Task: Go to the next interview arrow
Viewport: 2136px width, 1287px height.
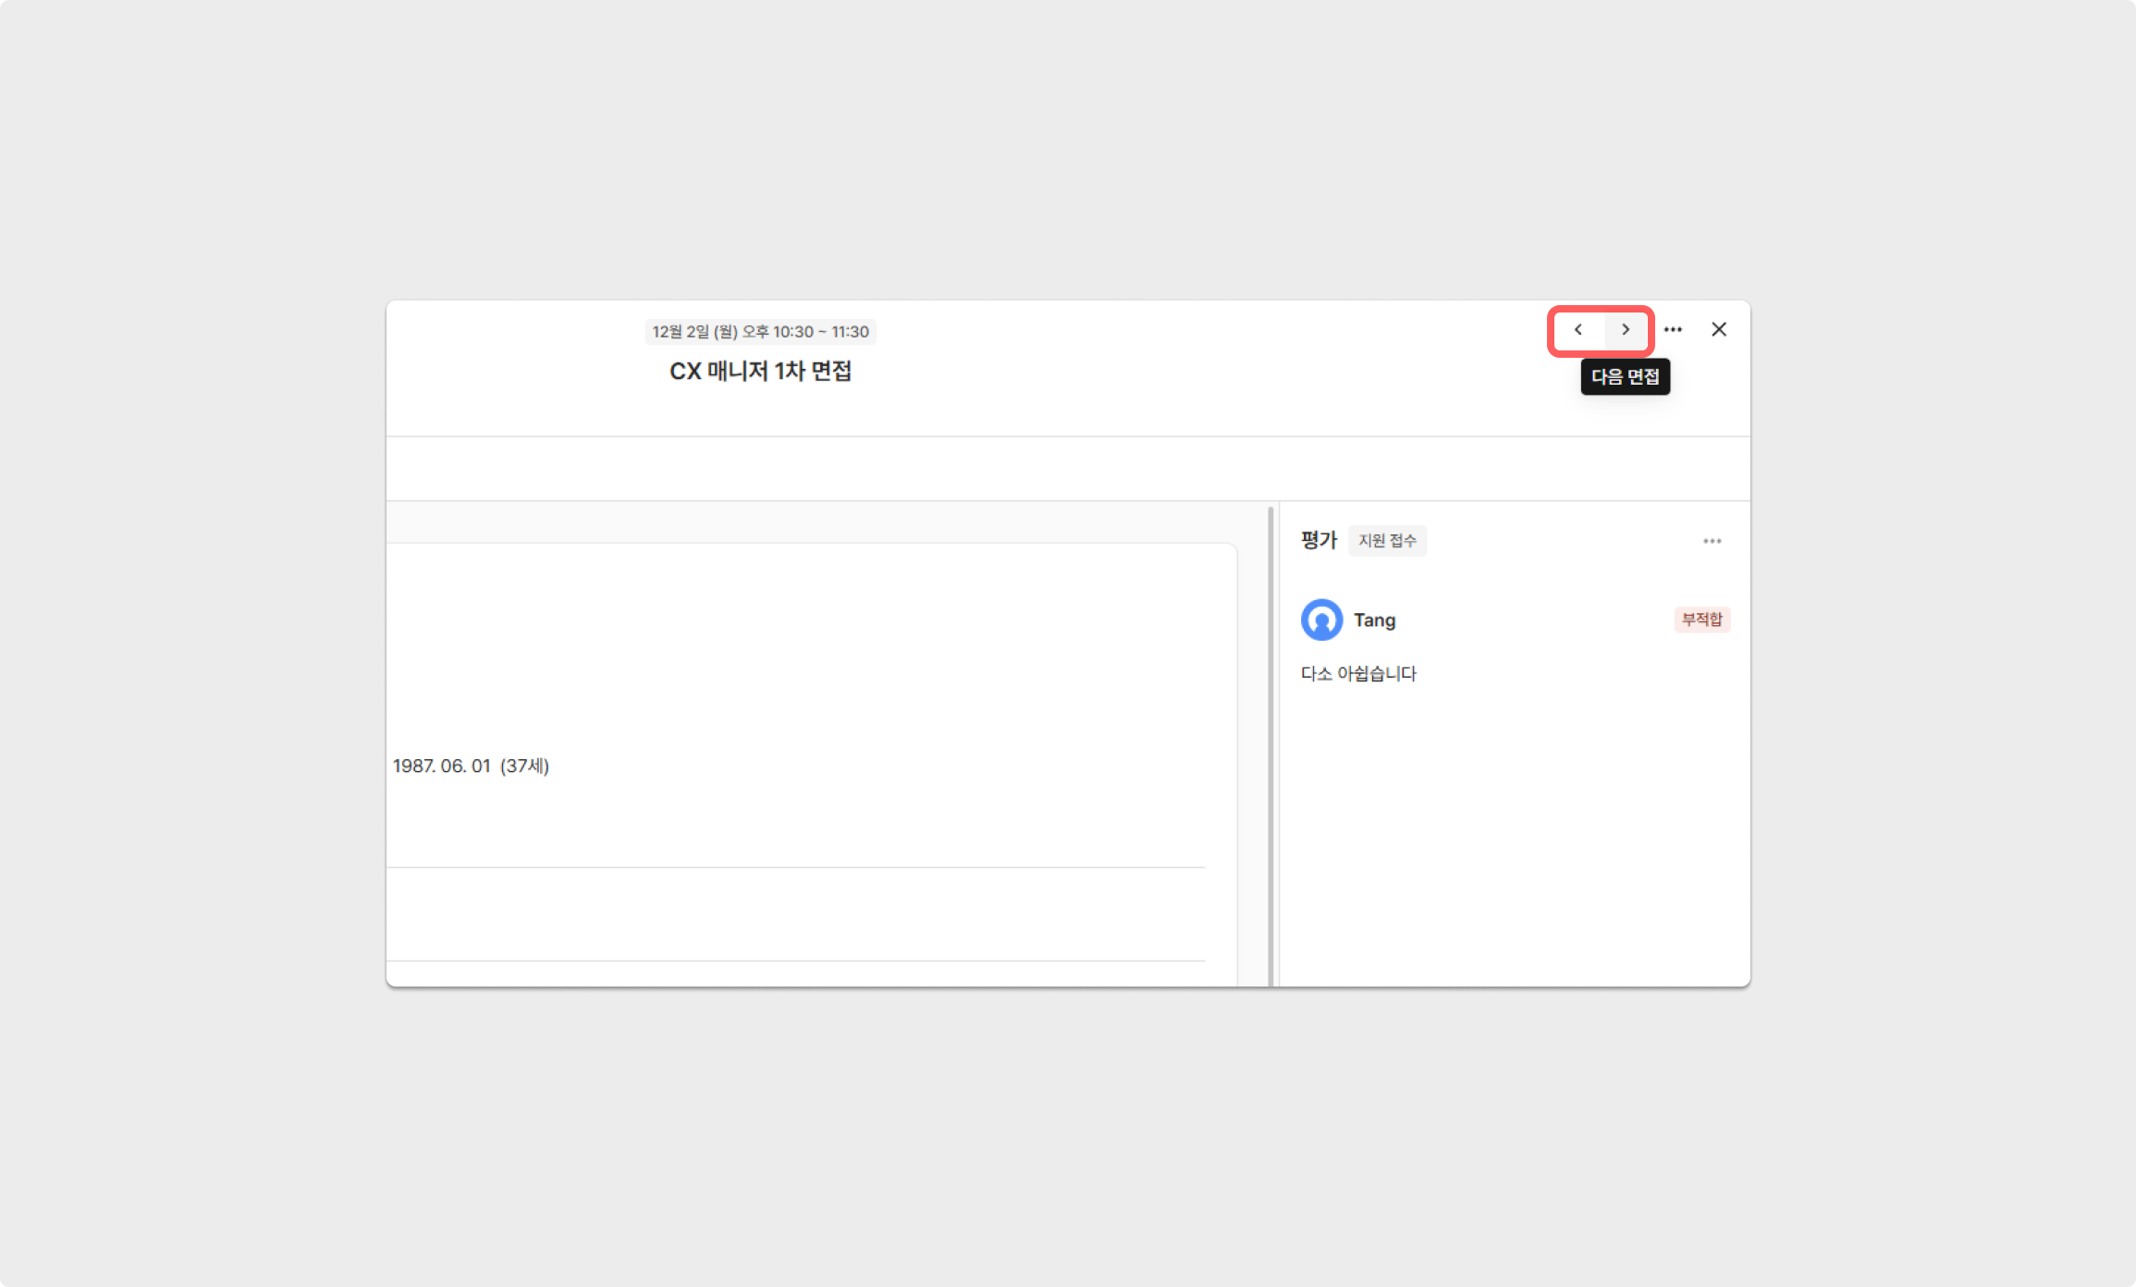Action: [x=1626, y=330]
